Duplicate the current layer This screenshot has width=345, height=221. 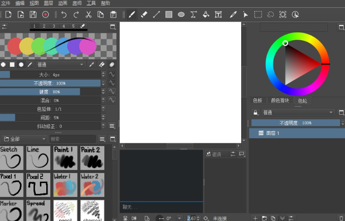coord(273,218)
